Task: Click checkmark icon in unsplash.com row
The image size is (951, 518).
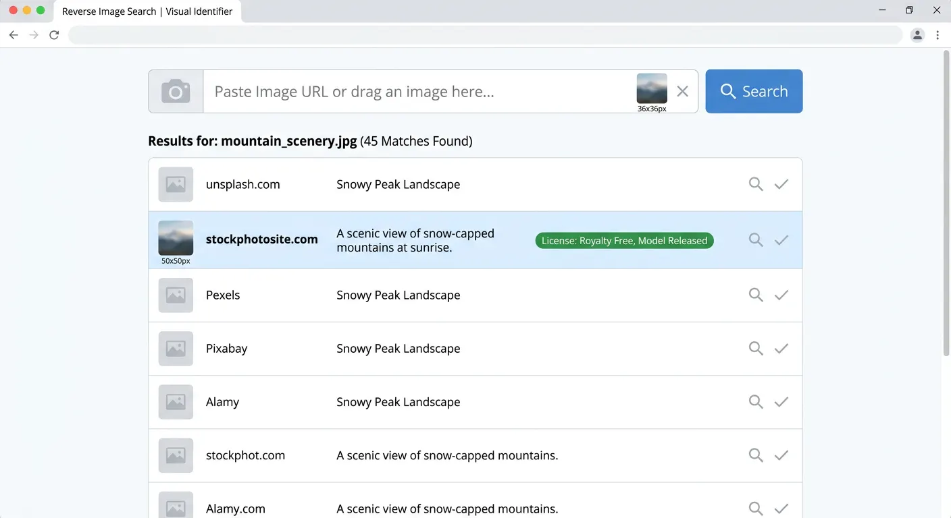Action: click(781, 184)
